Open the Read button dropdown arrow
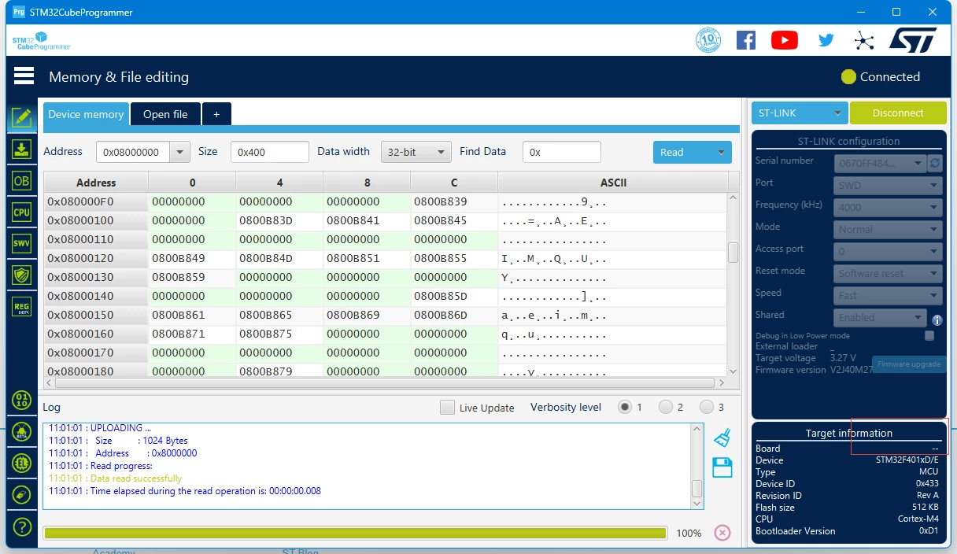The image size is (957, 554). tap(720, 153)
